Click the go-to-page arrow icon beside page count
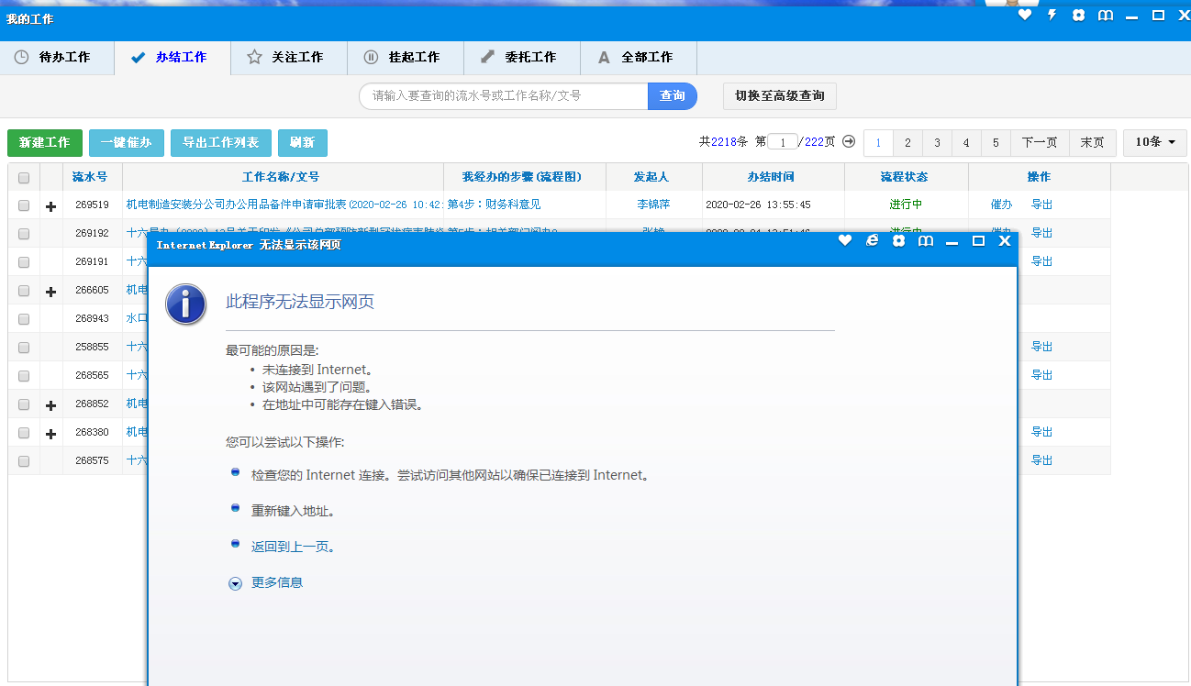Image resolution: width=1191 pixels, height=686 pixels. (849, 141)
